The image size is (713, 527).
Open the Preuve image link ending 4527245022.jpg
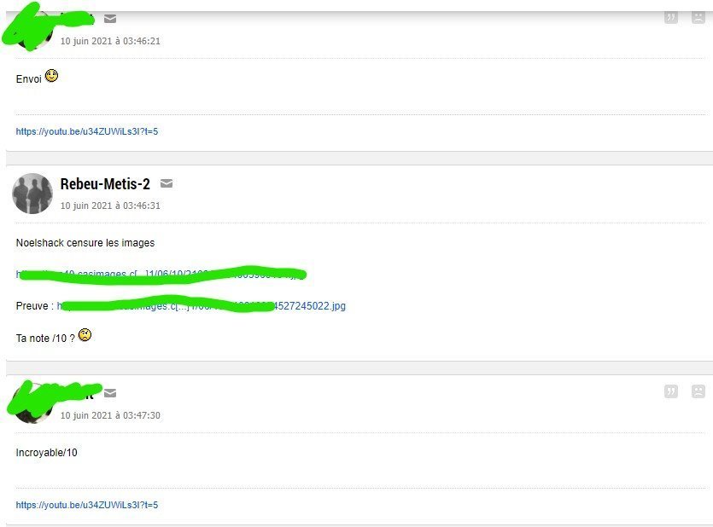201,306
